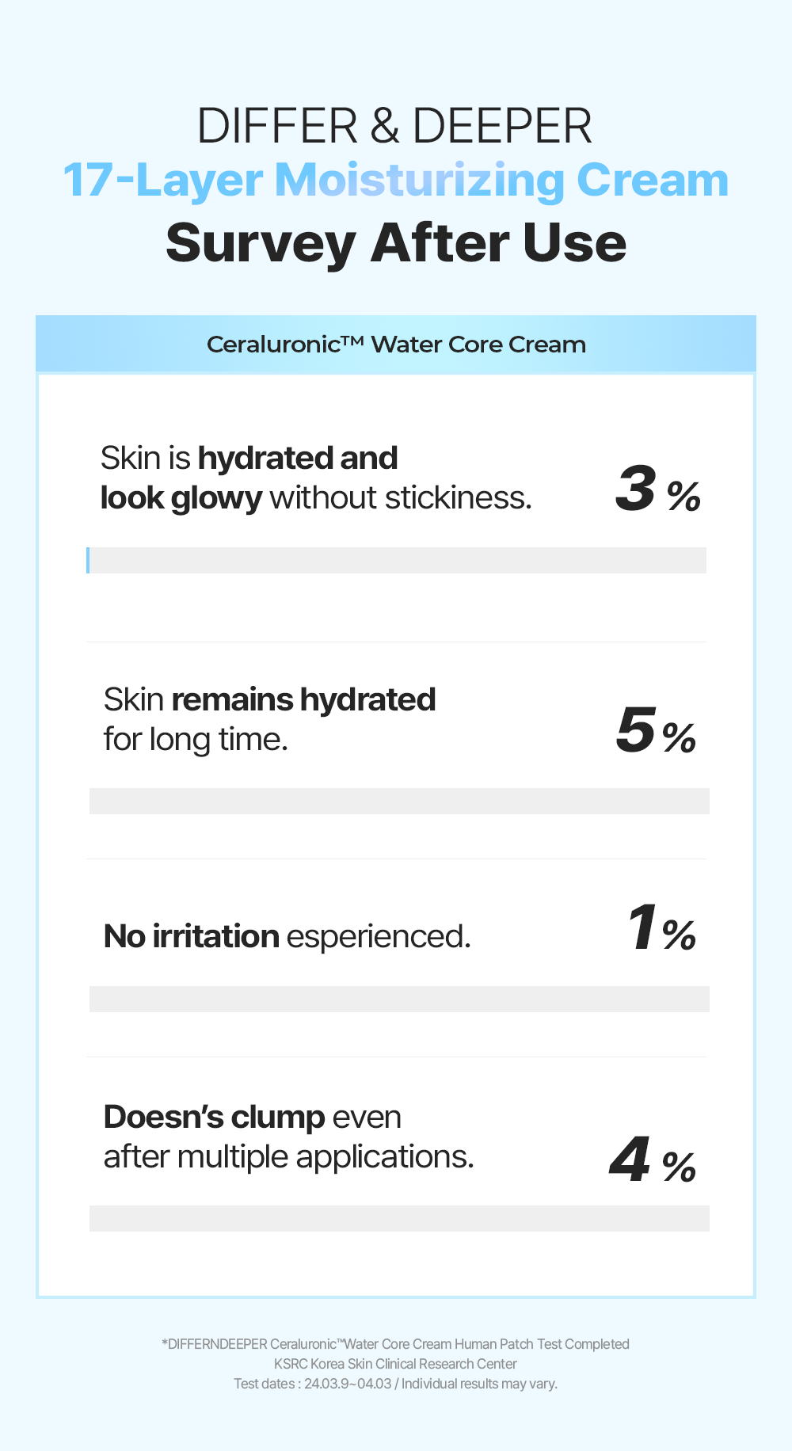Click the "Ceraluronic™ Water Core Cream" header bar
The width and height of the screenshot is (792, 1451).
tap(396, 345)
